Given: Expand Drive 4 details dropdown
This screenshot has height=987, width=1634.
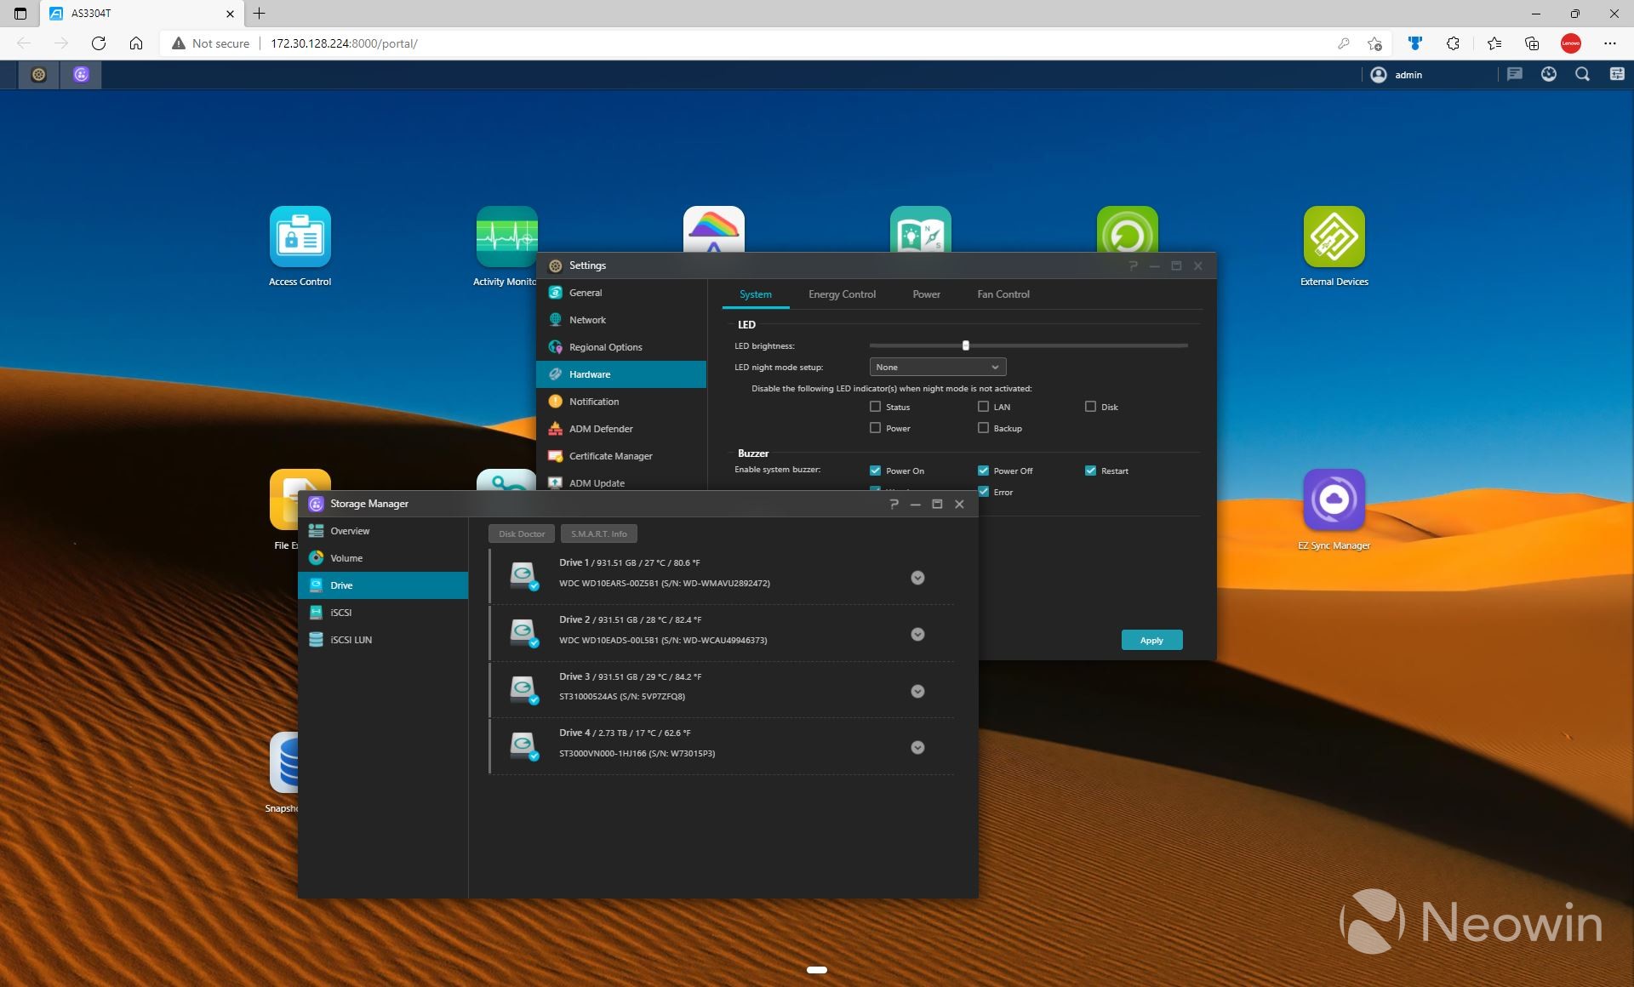Looking at the screenshot, I should point(920,748).
